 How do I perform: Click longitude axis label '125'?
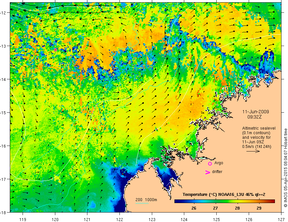click(x=217, y=219)
